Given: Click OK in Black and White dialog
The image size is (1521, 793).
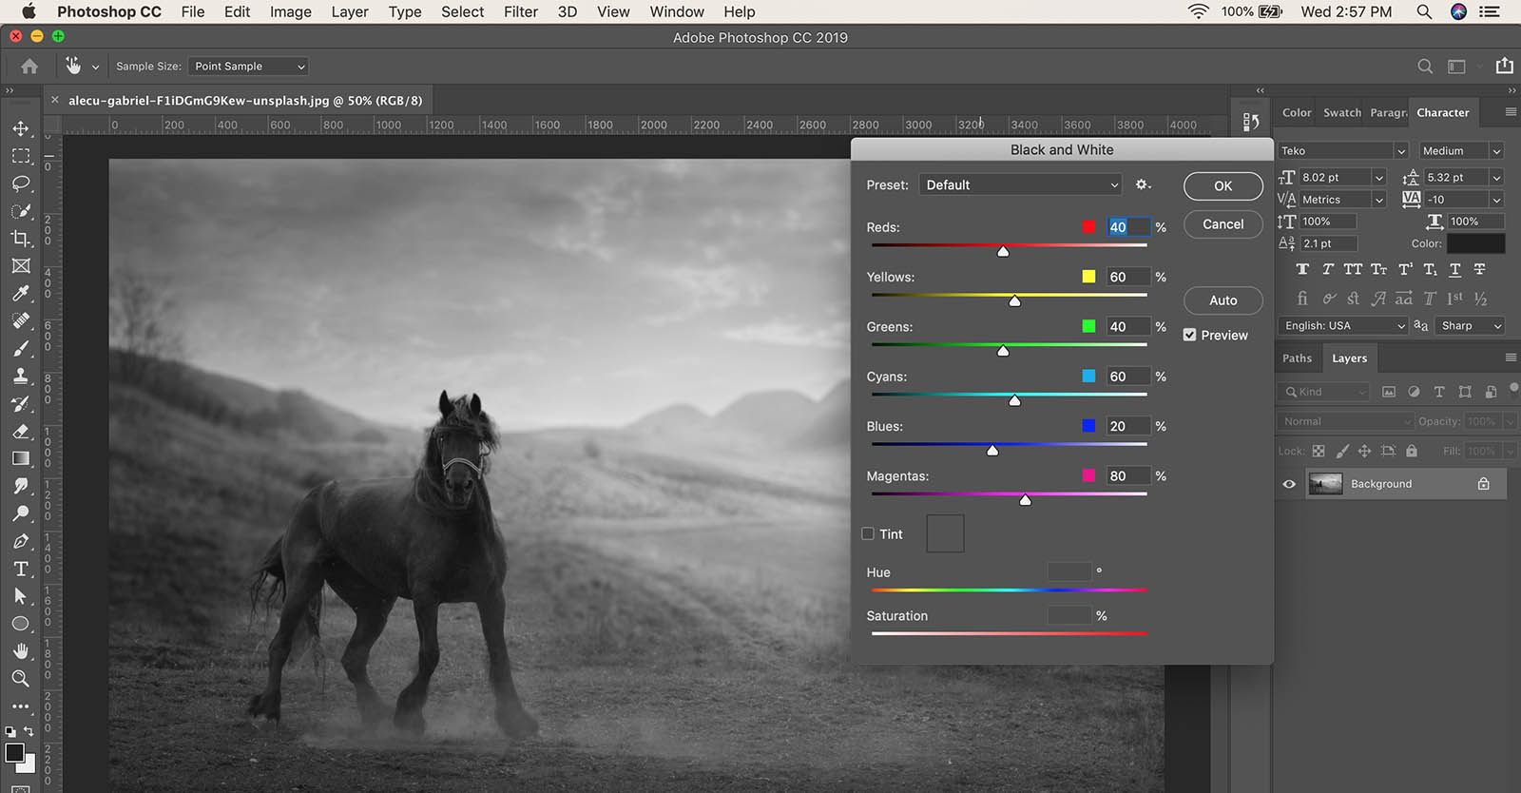Looking at the screenshot, I should (x=1223, y=186).
